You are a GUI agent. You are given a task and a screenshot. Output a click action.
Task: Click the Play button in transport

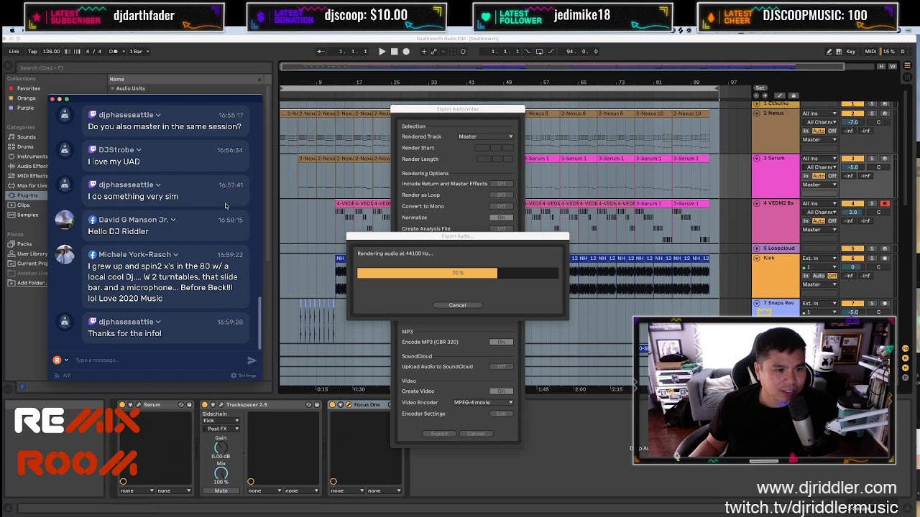[382, 52]
